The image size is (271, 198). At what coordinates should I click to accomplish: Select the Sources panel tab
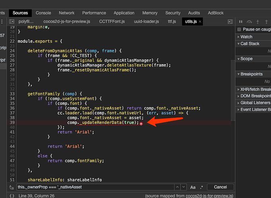click(20, 13)
